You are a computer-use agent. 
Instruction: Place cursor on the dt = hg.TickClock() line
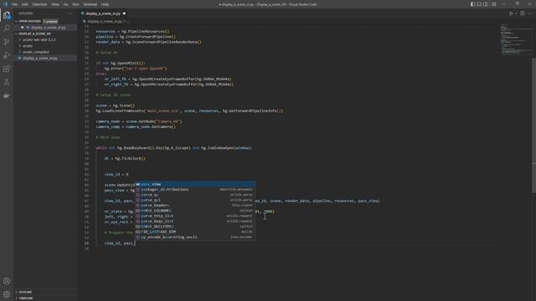point(125,158)
